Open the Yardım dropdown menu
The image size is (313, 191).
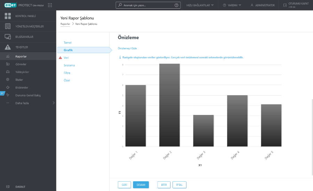pos(232,5)
